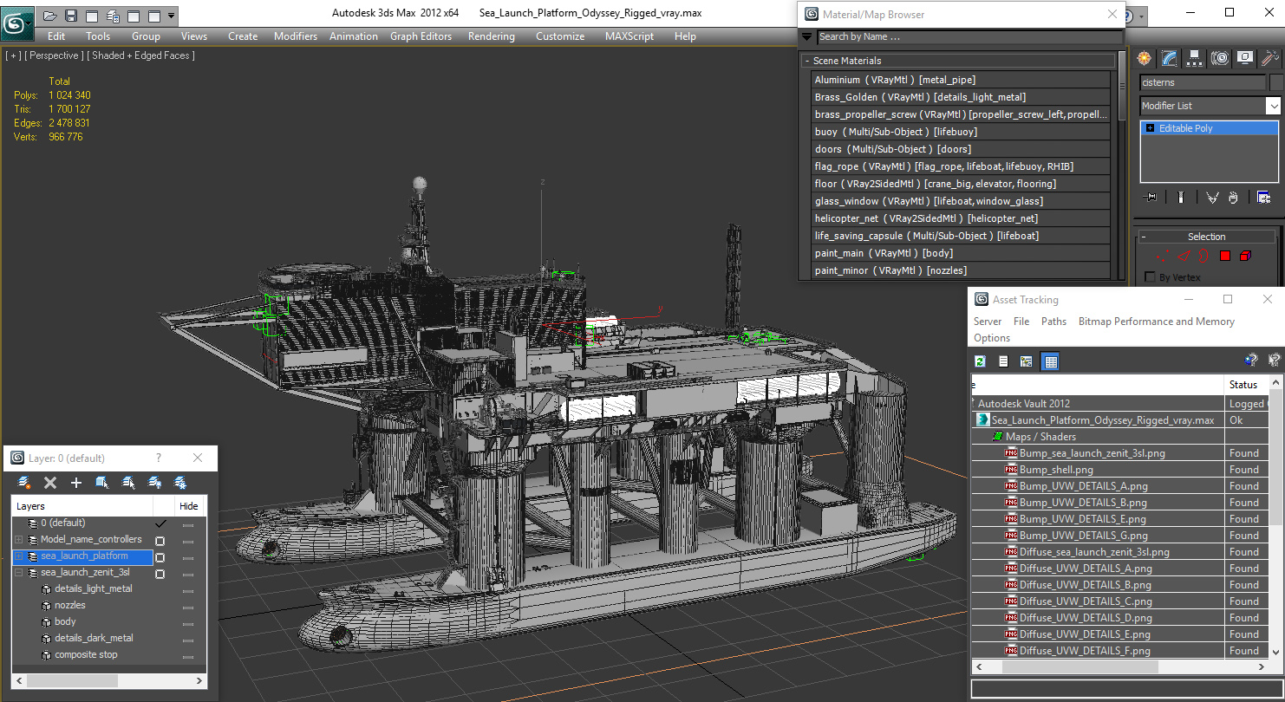Open the Create panel tab icon
This screenshot has width=1285, height=702.
pyautogui.click(x=1145, y=58)
